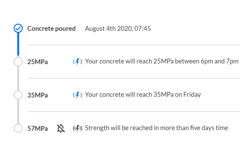The image size is (249, 161).
Task: Click the grey timeline segment between 25MPa and 35MPa
Action: click(18, 78)
